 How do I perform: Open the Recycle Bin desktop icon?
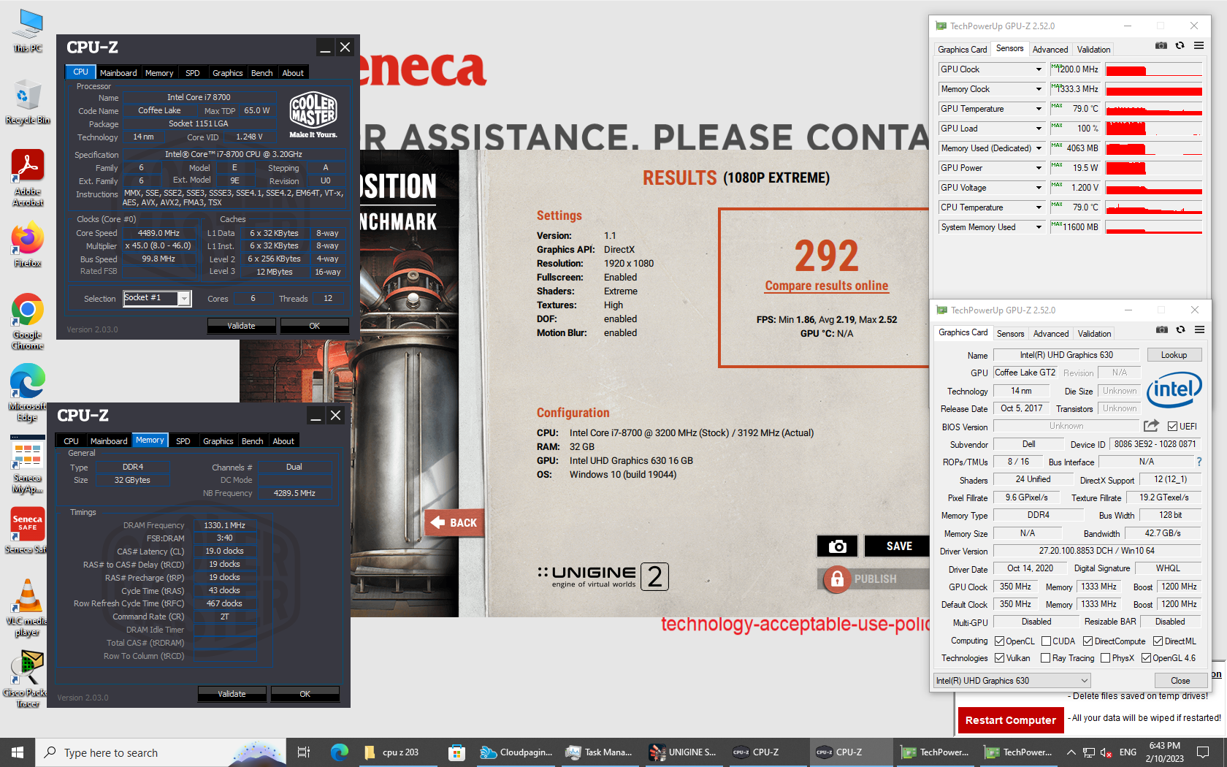pos(28,102)
